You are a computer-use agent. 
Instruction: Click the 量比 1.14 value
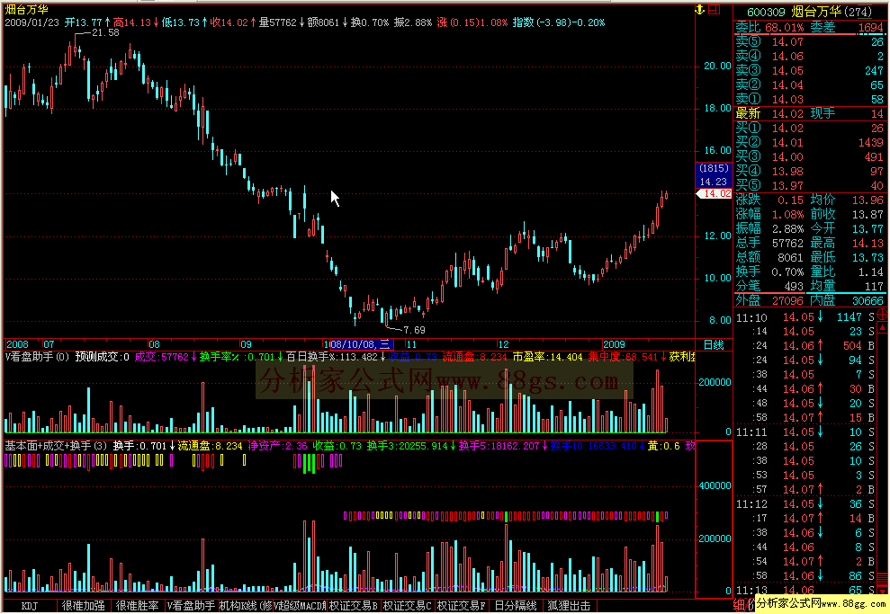[871, 272]
